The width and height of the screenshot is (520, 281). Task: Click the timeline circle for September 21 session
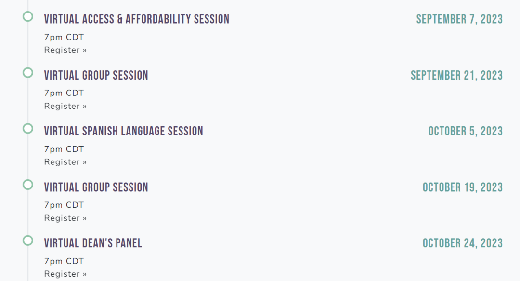pyautogui.click(x=28, y=73)
